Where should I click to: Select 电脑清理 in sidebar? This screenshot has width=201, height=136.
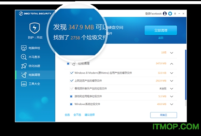(35, 75)
